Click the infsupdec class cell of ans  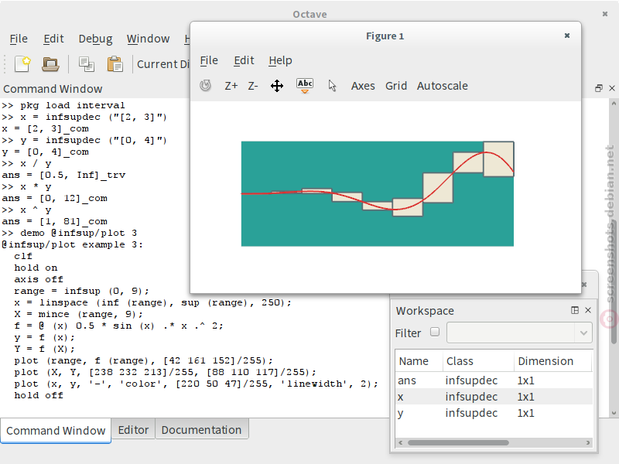click(x=471, y=380)
